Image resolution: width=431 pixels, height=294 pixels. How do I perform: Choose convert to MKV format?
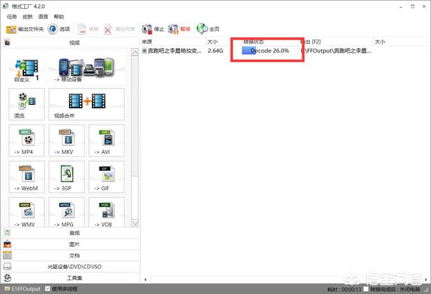tap(67, 141)
